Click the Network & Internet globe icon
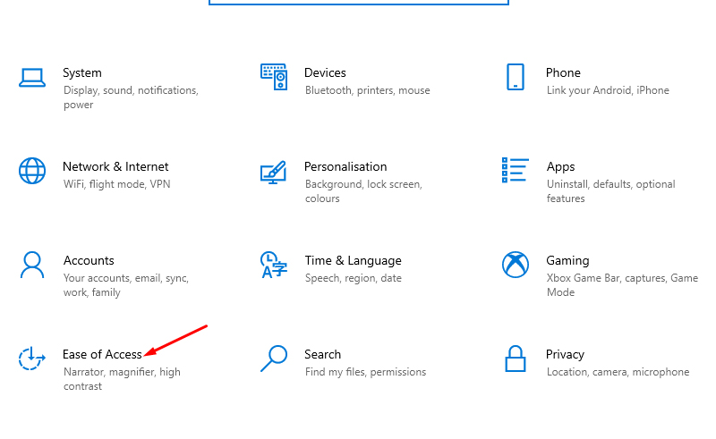Viewport: 716px width, 439px height. tap(32, 171)
